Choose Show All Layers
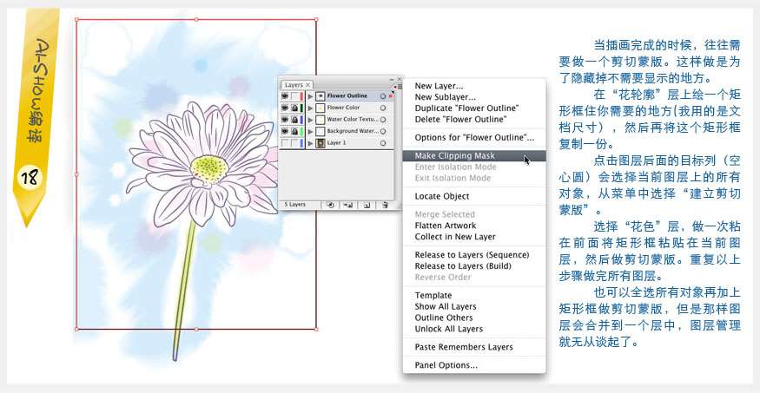The height and width of the screenshot is (393, 760). pyautogui.click(x=446, y=306)
